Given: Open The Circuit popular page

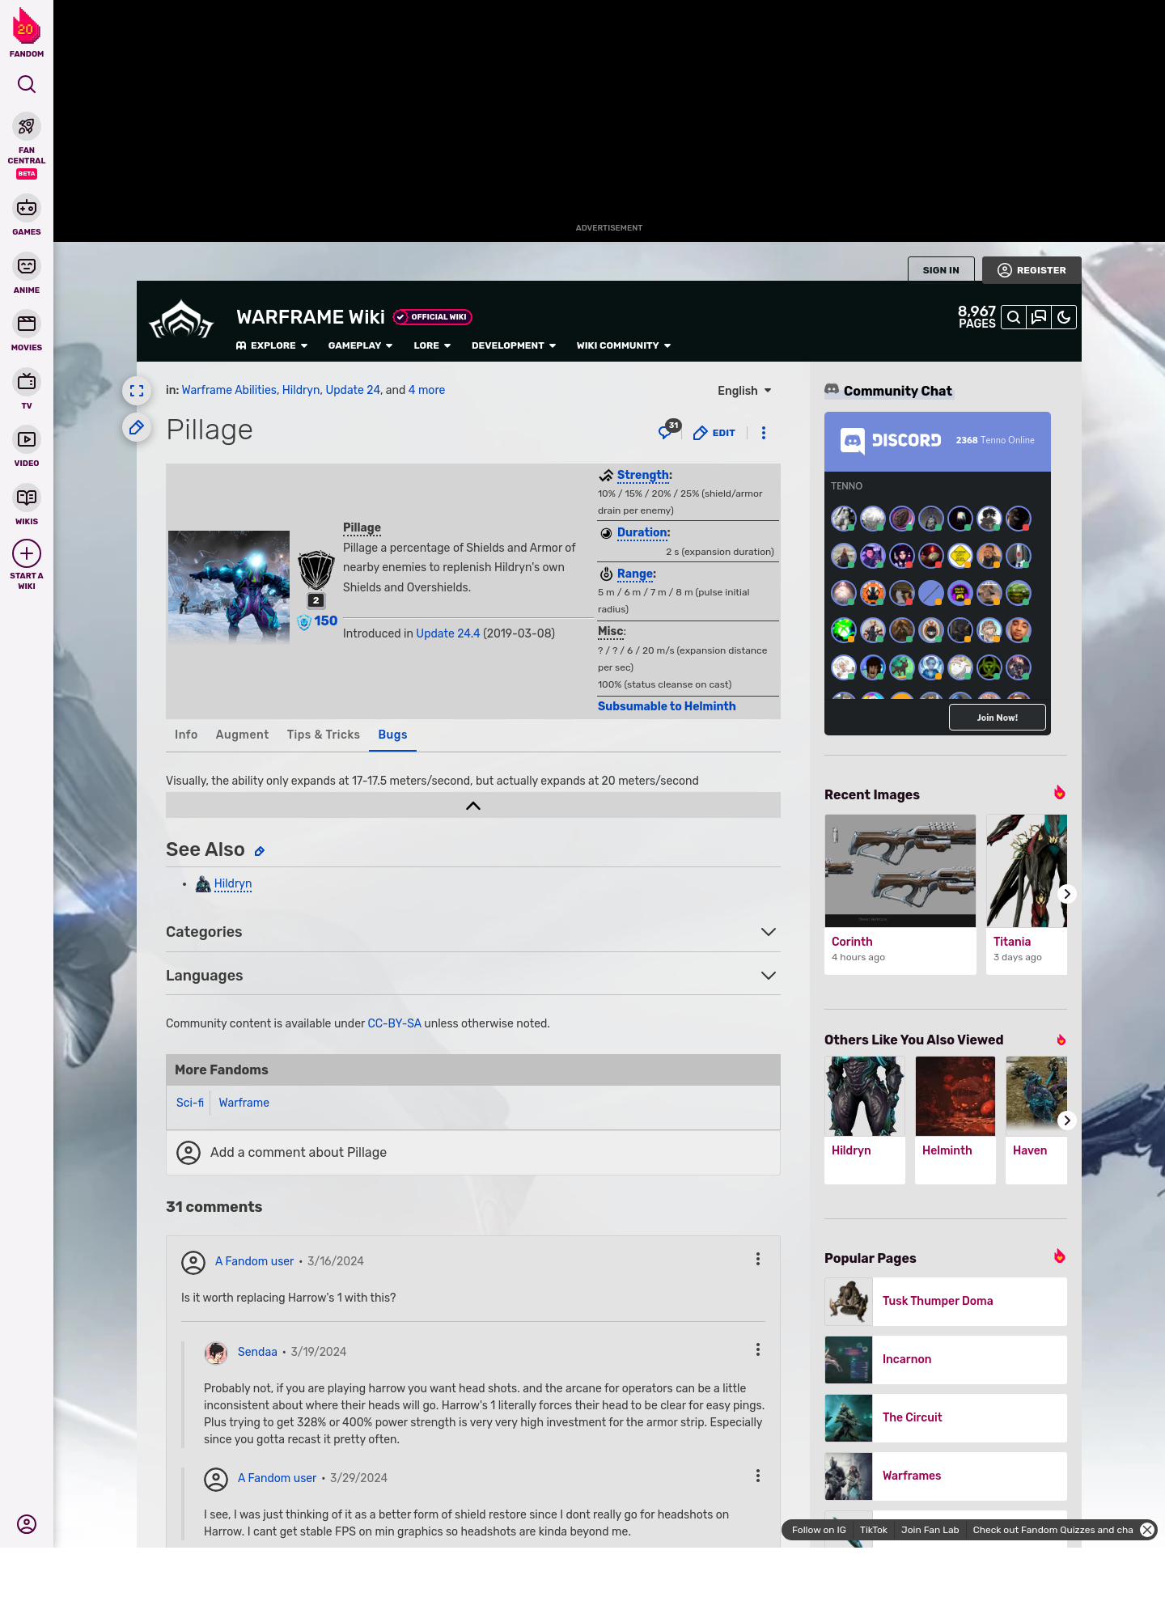Looking at the screenshot, I should [x=946, y=1417].
